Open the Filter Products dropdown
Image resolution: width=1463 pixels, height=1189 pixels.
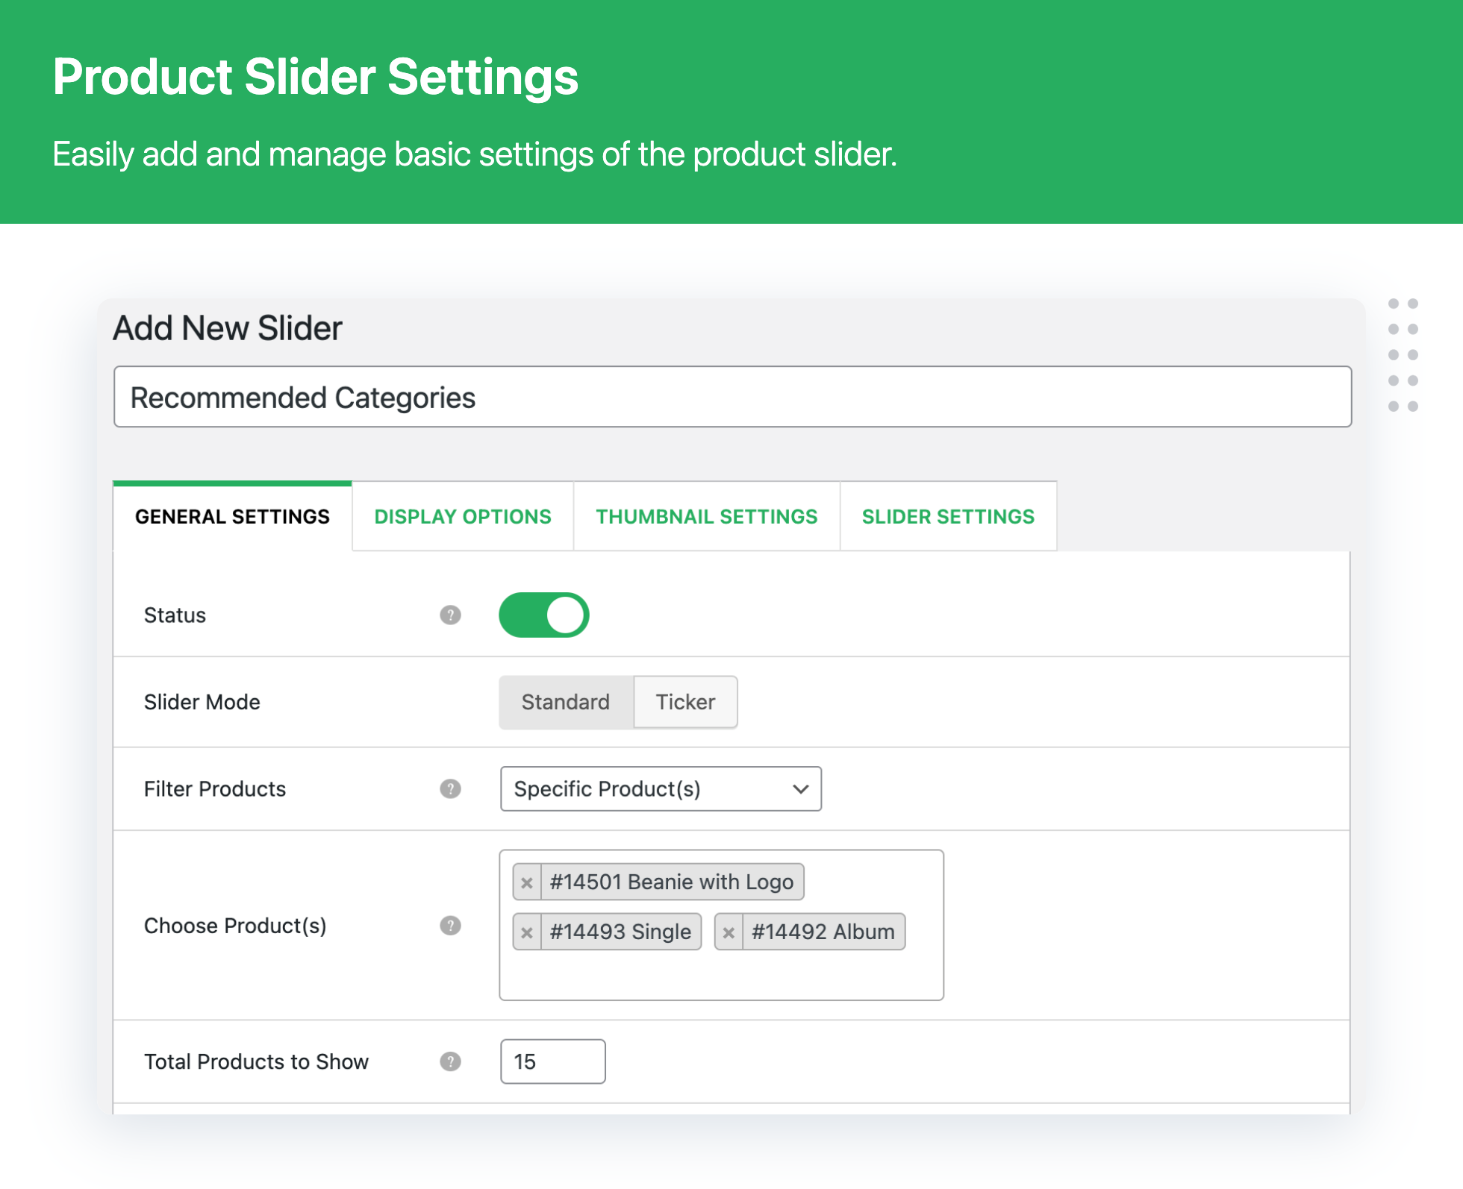point(661,788)
